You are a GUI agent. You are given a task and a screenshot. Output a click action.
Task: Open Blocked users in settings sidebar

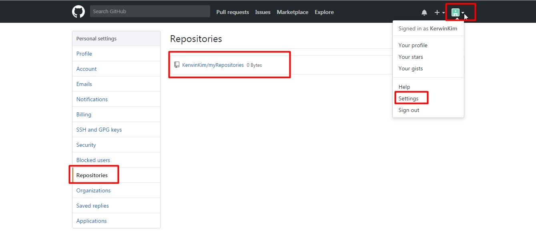pos(116,160)
